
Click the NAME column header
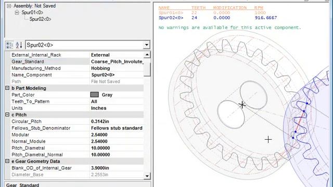[x=164, y=8]
